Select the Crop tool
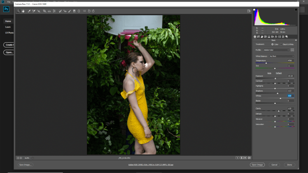Viewport: 308px width, 173px height. pyautogui.click(x=44, y=11)
